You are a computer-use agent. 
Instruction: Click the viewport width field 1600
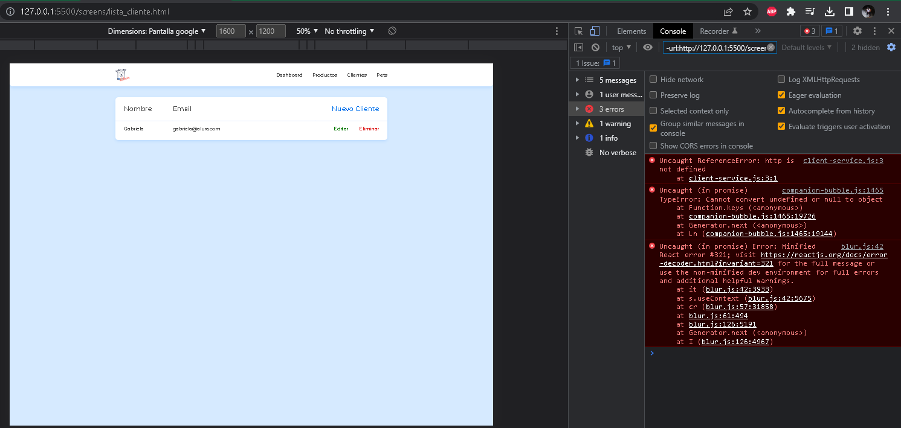tap(231, 31)
